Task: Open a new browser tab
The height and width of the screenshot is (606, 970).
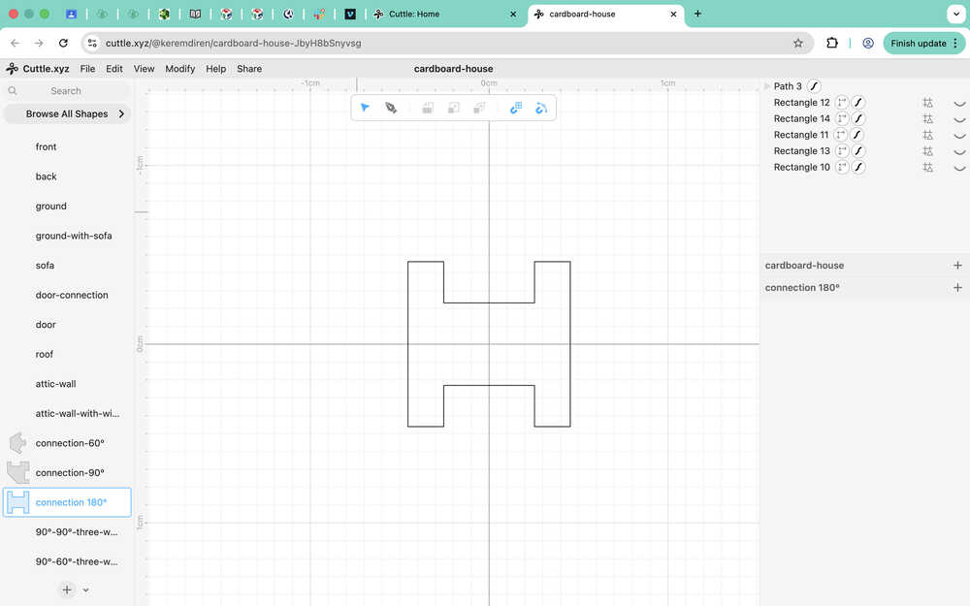Action: (697, 14)
